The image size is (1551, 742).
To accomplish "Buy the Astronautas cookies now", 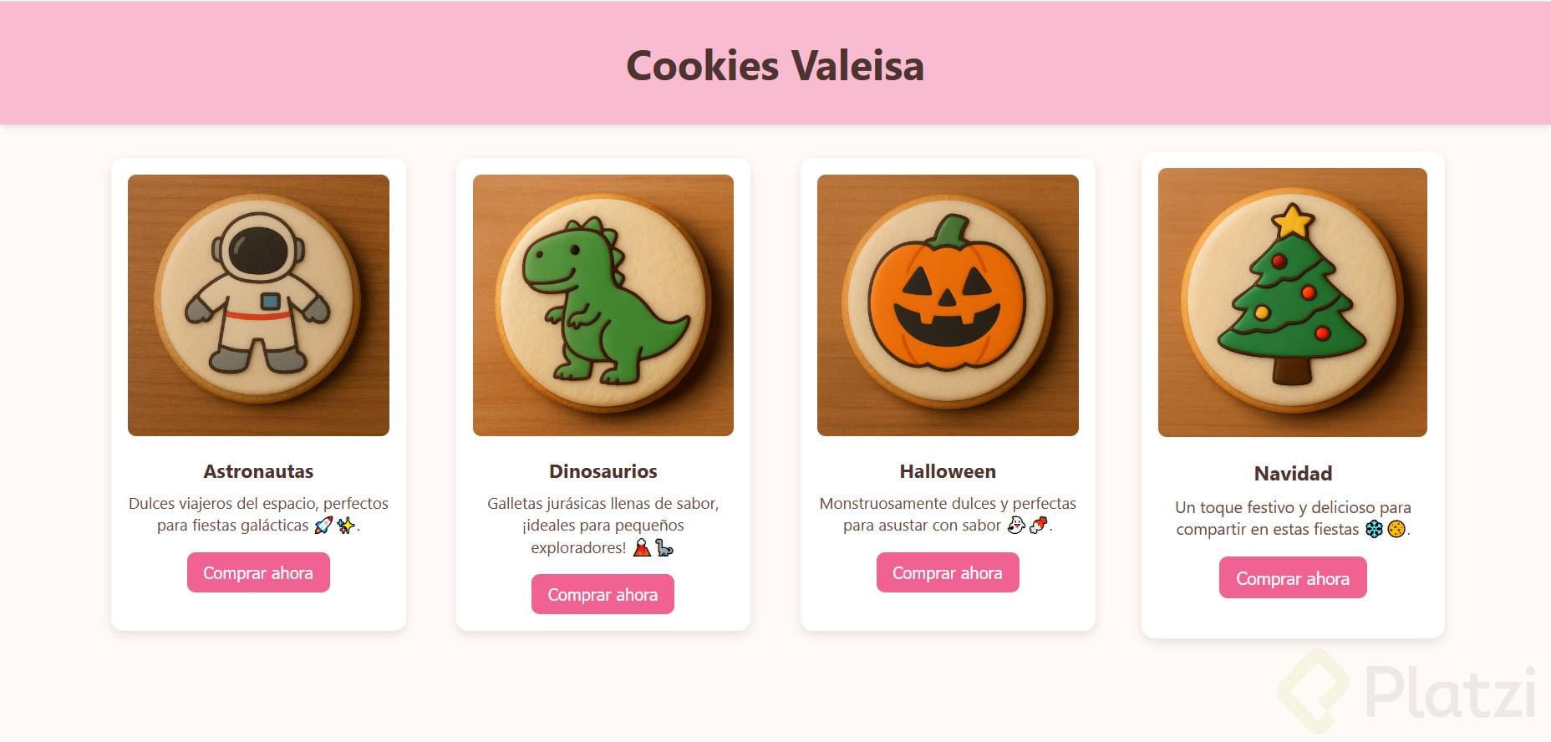I will (x=258, y=572).
